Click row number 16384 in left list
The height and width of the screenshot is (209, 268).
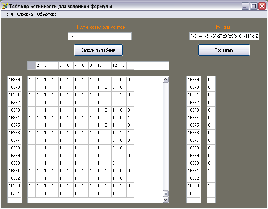(x=14, y=193)
